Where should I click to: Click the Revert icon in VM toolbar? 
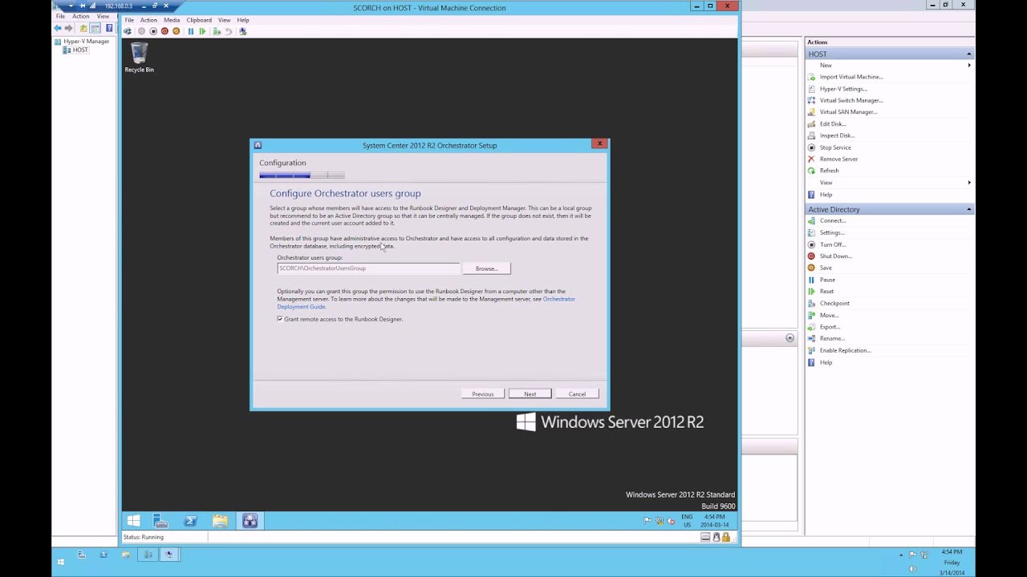pyautogui.click(x=228, y=31)
